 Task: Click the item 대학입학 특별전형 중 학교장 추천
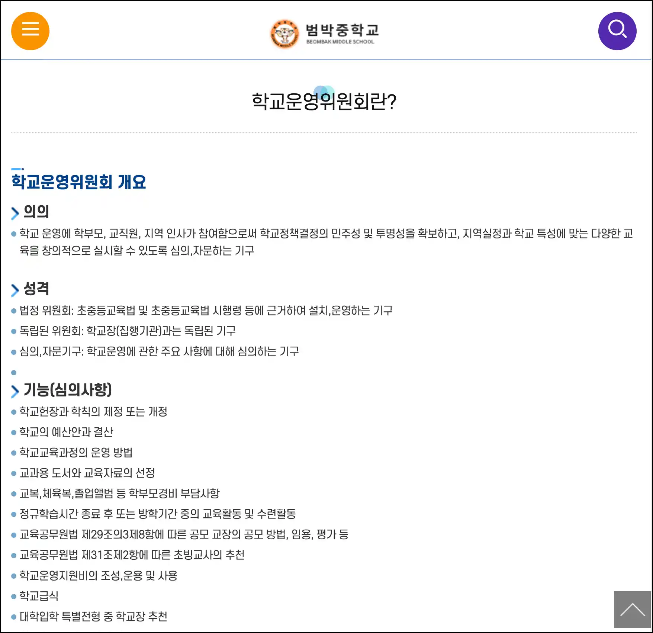click(x=93, y=616)
